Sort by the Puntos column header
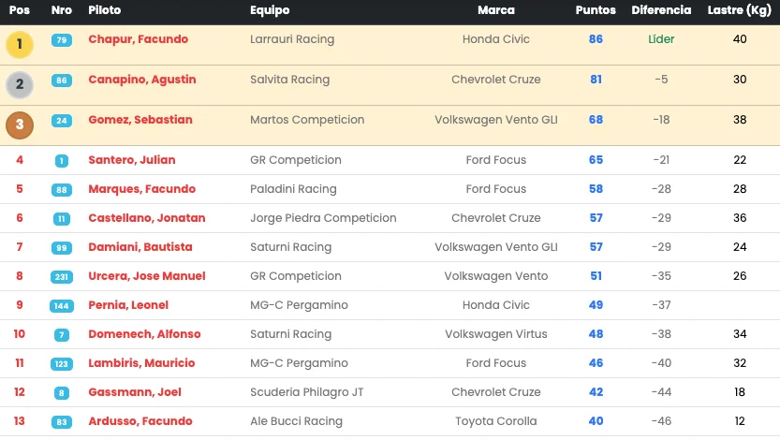The image size is (780, 440). tap(596, 10)
